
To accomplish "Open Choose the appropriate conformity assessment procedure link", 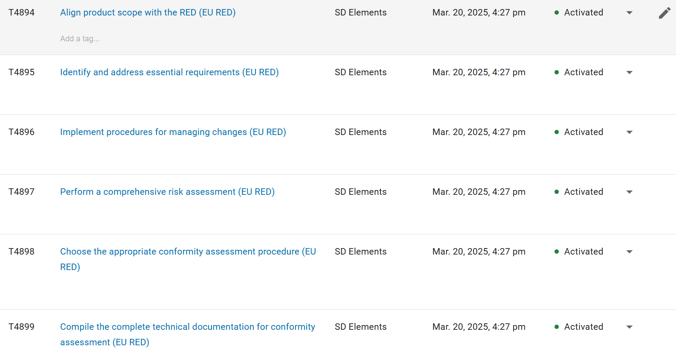I will (188, 259).
